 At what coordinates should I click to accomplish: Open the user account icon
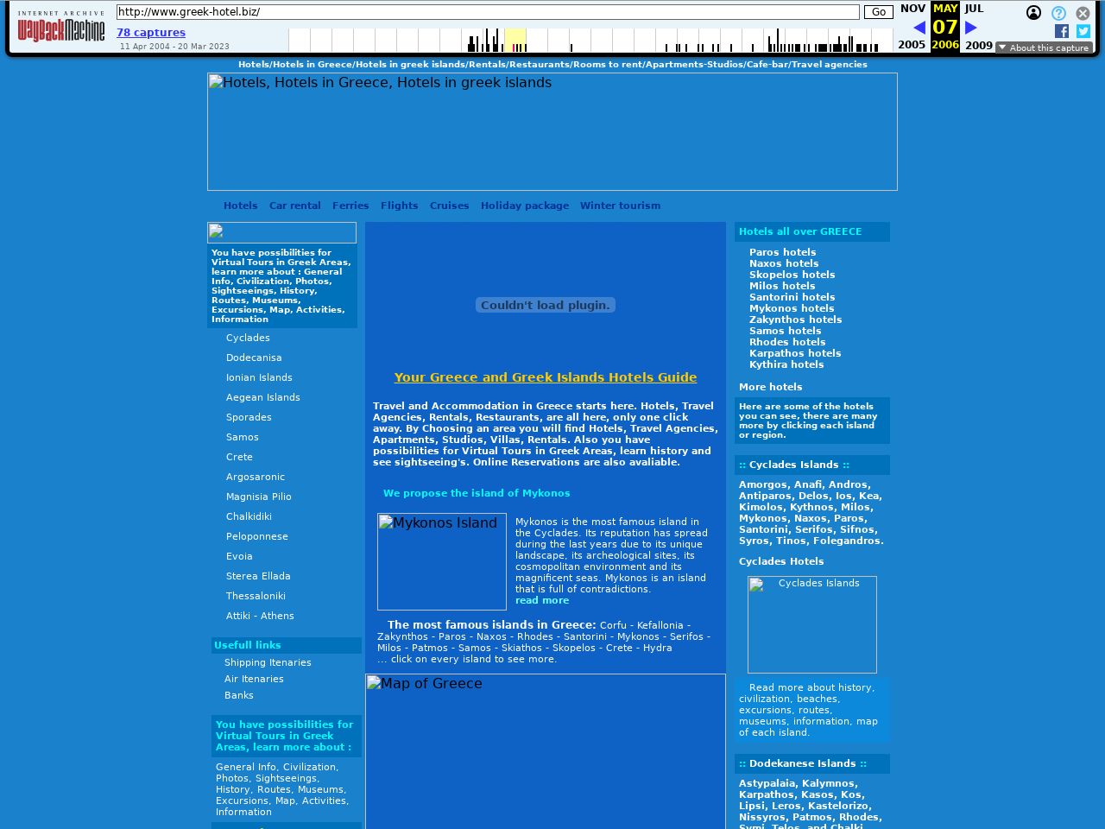coord(1033,13)
